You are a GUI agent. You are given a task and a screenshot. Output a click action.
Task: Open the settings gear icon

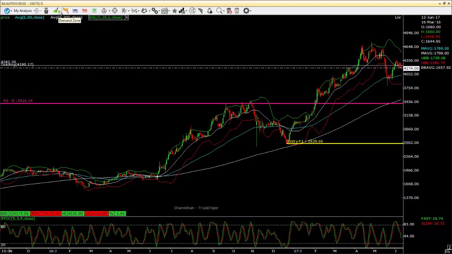click(x=246, y=11)
